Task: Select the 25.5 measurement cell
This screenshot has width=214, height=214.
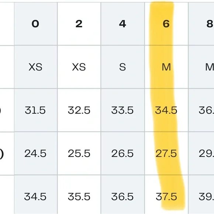Action: click(x=79, y=153)
